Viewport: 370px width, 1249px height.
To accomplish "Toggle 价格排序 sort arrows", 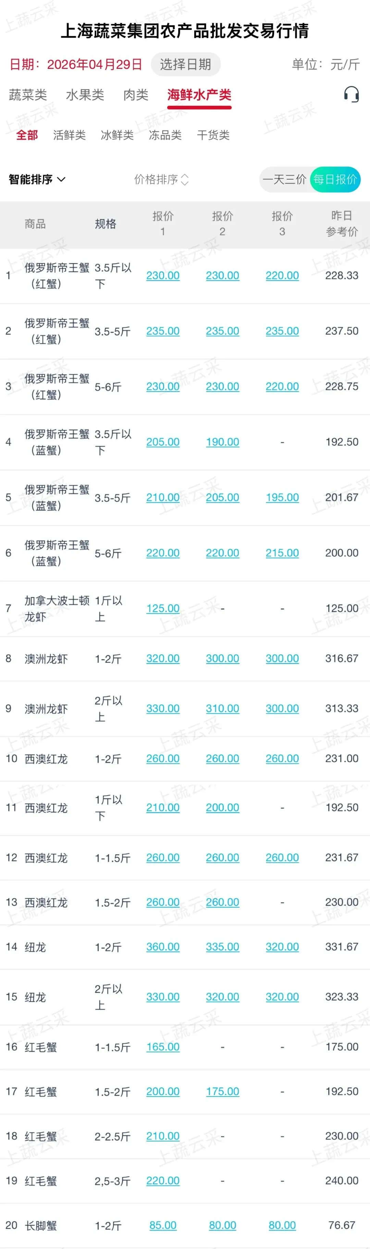I will pos(161,180).
